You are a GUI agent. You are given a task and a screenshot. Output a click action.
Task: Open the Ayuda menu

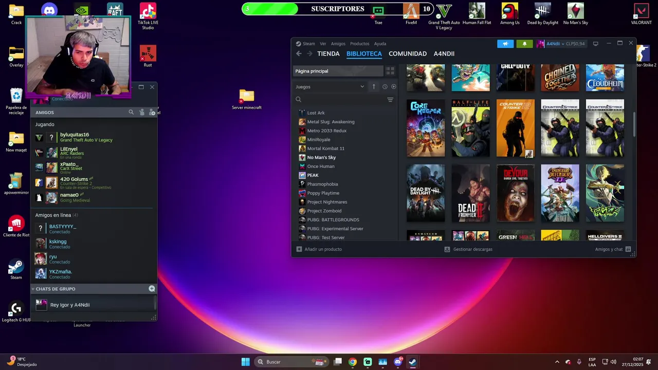[380, 44]
